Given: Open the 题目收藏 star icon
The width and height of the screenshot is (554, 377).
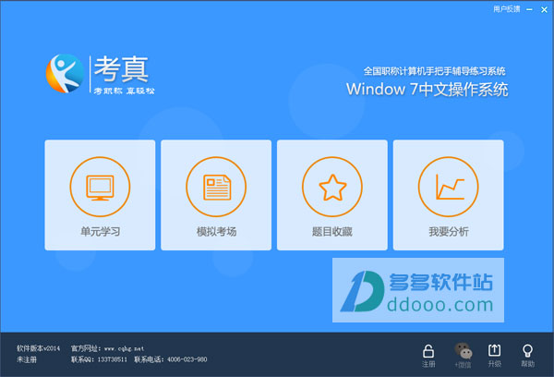Looking at the screenshot, I should [x=332, y=187].
